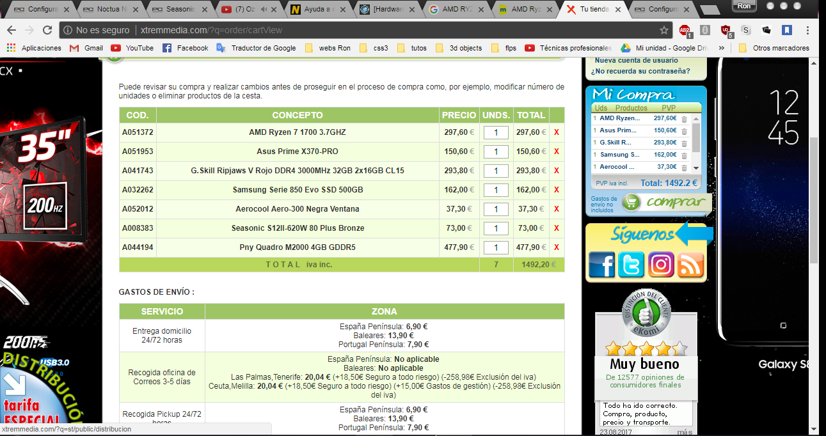Screen dimensions: 826x436
Task: Expand the hidden bookmarks chevron
Action: click(x=722, y=48)
